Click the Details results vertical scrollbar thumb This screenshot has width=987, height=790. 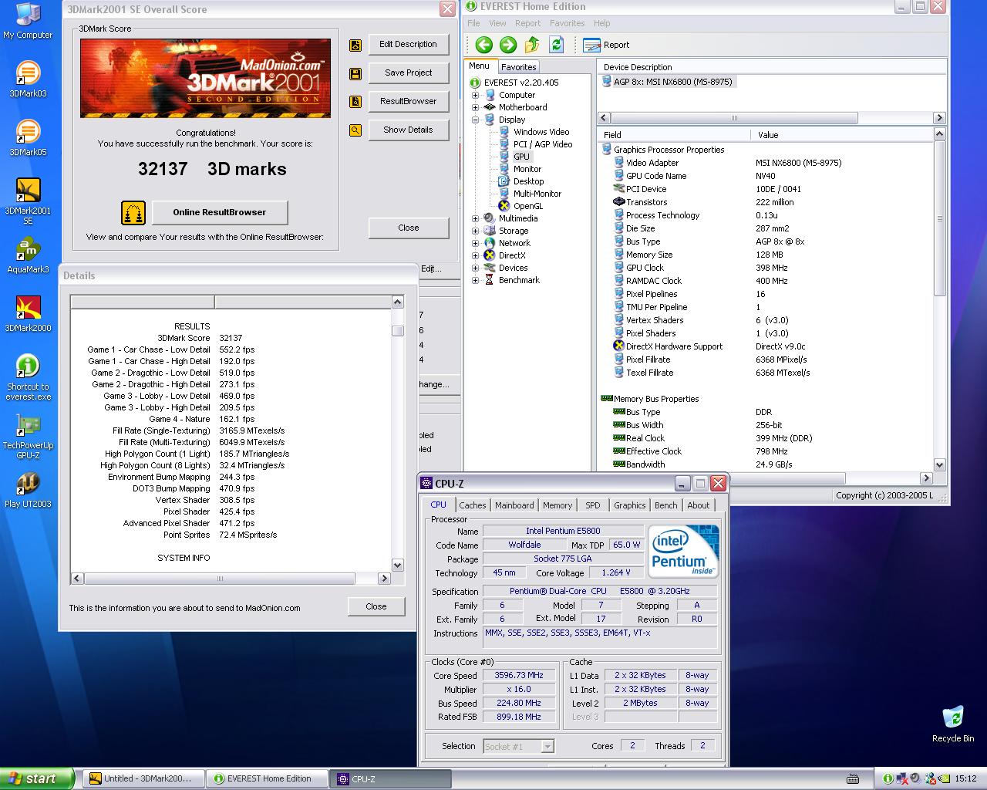[397, 331]
